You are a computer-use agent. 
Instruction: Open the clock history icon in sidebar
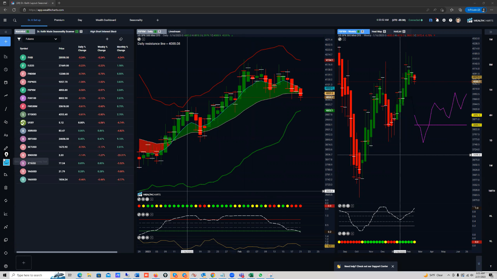click(6, 69)
